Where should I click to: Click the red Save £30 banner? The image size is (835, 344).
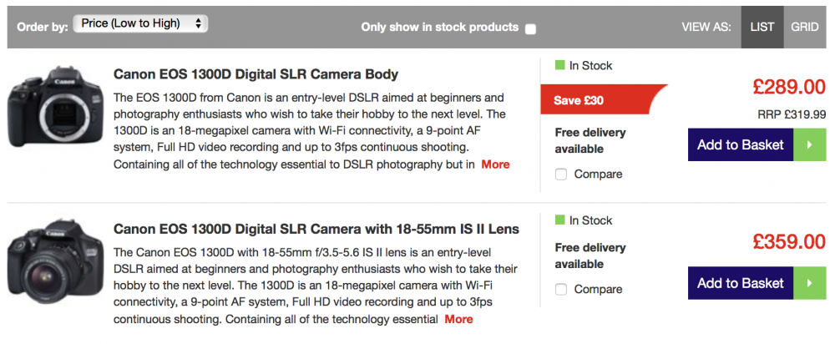pyautogui.click(x=601, y=100)
